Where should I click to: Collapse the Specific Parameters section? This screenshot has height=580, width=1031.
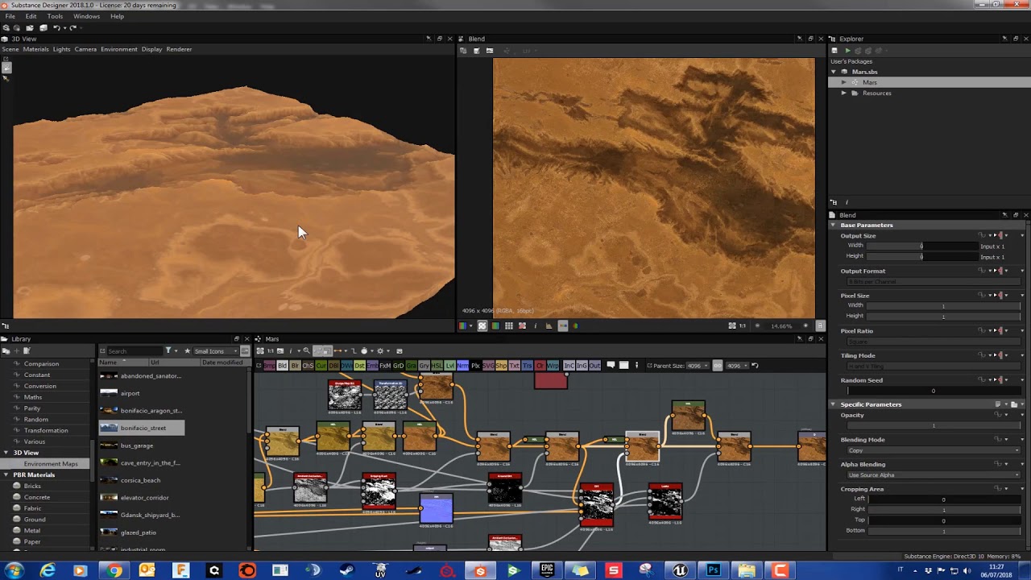tap(833, 404)
